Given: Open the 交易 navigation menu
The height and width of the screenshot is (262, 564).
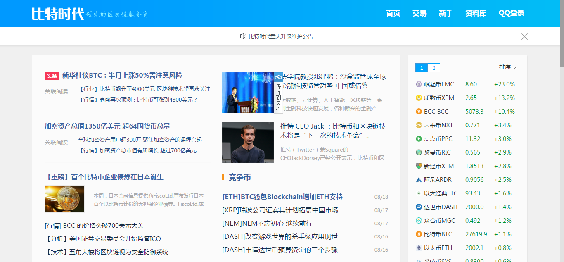Looking at the screenshot, I should click(419, 13).
